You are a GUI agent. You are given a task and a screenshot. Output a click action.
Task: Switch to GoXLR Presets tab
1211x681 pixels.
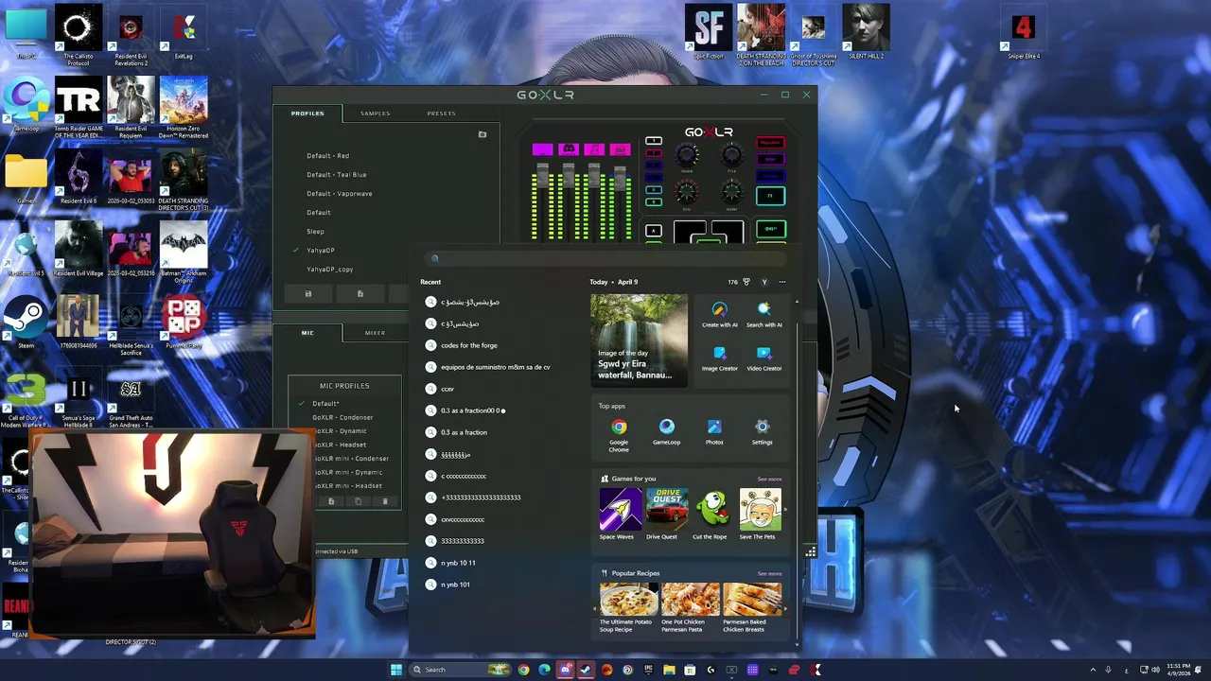click(441, 113)
